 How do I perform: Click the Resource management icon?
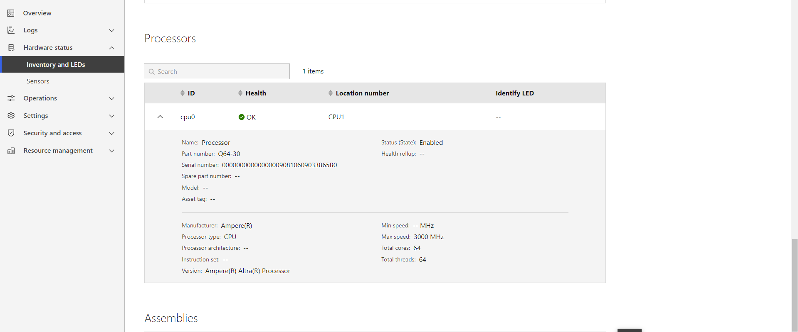pos(11,151)
